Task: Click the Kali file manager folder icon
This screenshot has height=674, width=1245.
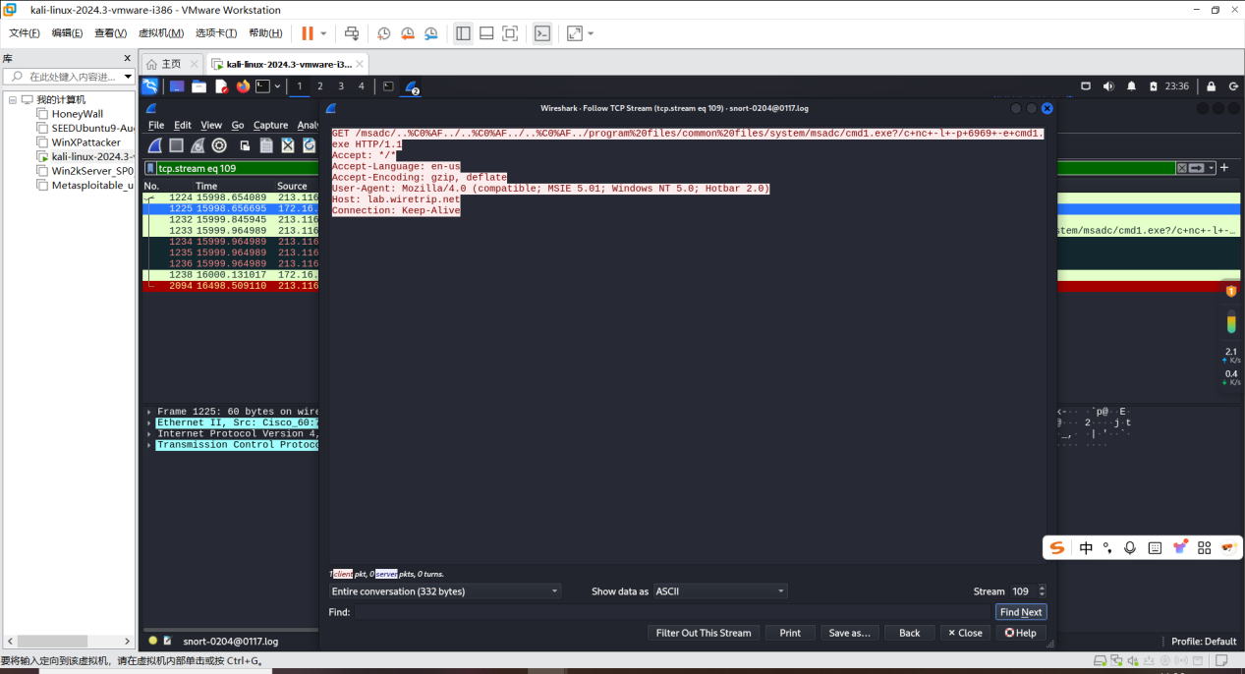Action: 198,86
